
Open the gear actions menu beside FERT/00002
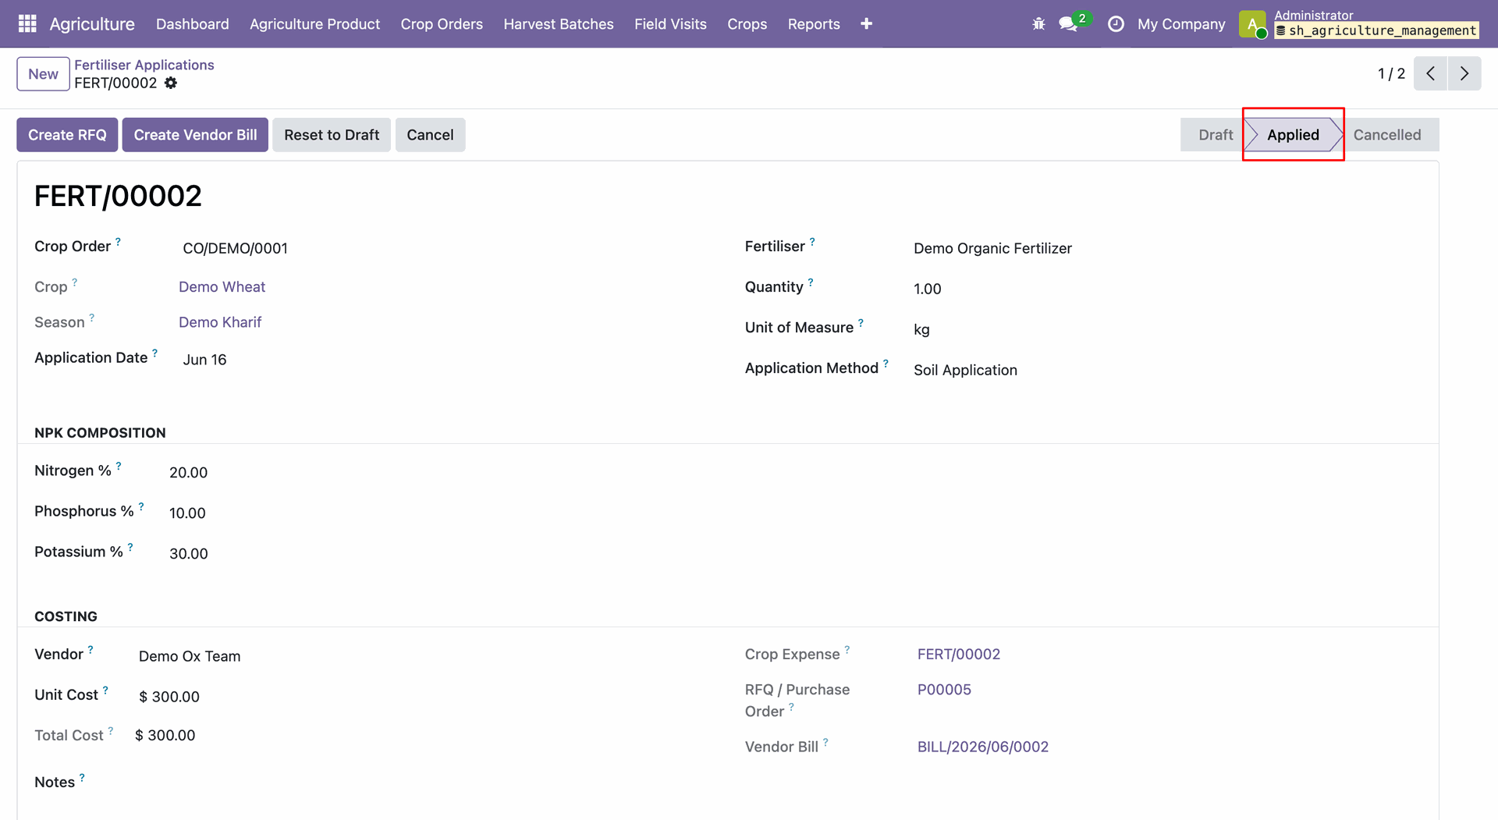coord(171,83)
